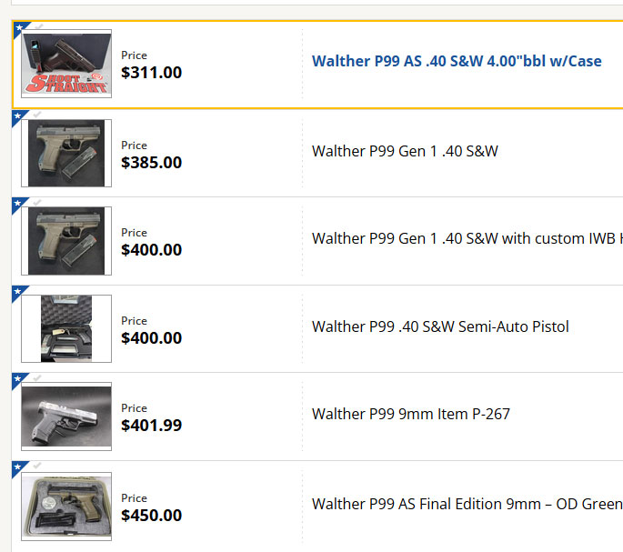Open thumbnail of $385.00 Walther P99 Gen 1
The height and width of the screenshot is (552, 623).
click(x=66, y=153)
